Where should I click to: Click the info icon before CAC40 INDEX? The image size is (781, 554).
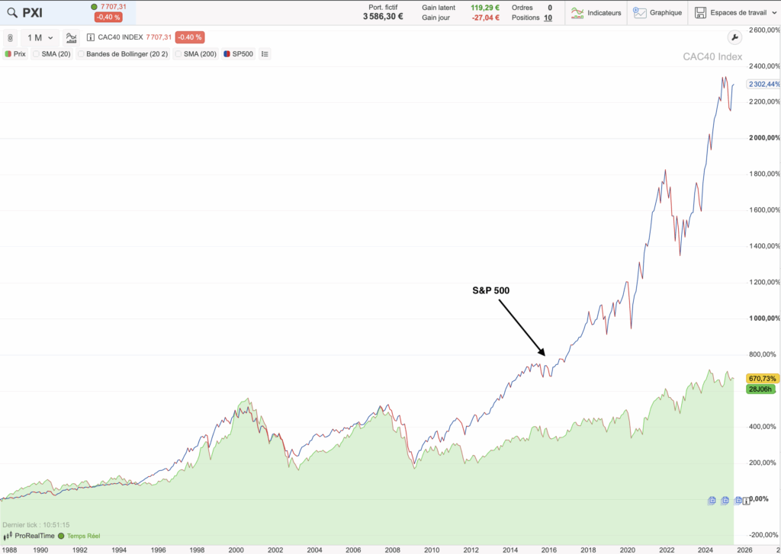[90, 37]
